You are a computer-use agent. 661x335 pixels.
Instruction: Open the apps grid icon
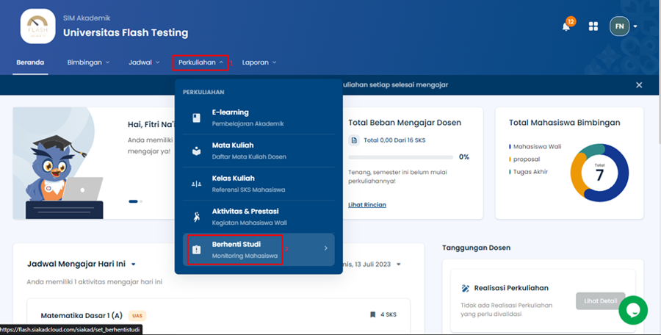pos(593,26)
